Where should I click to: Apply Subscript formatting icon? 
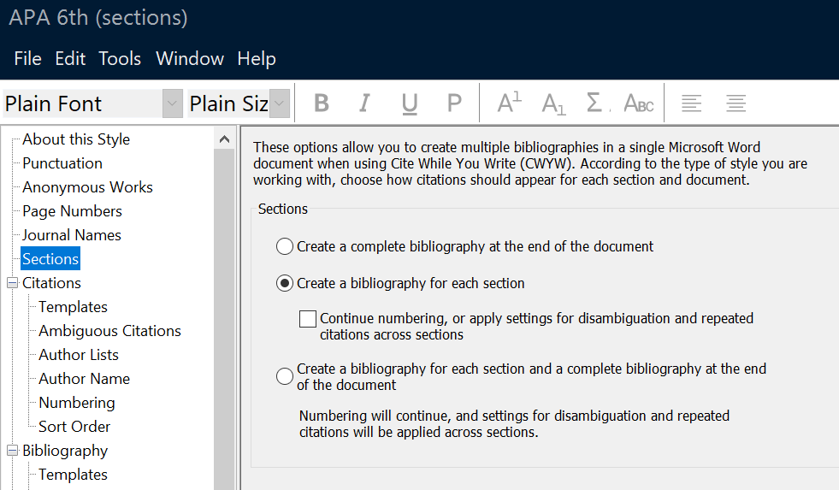[x=553, y=103]
